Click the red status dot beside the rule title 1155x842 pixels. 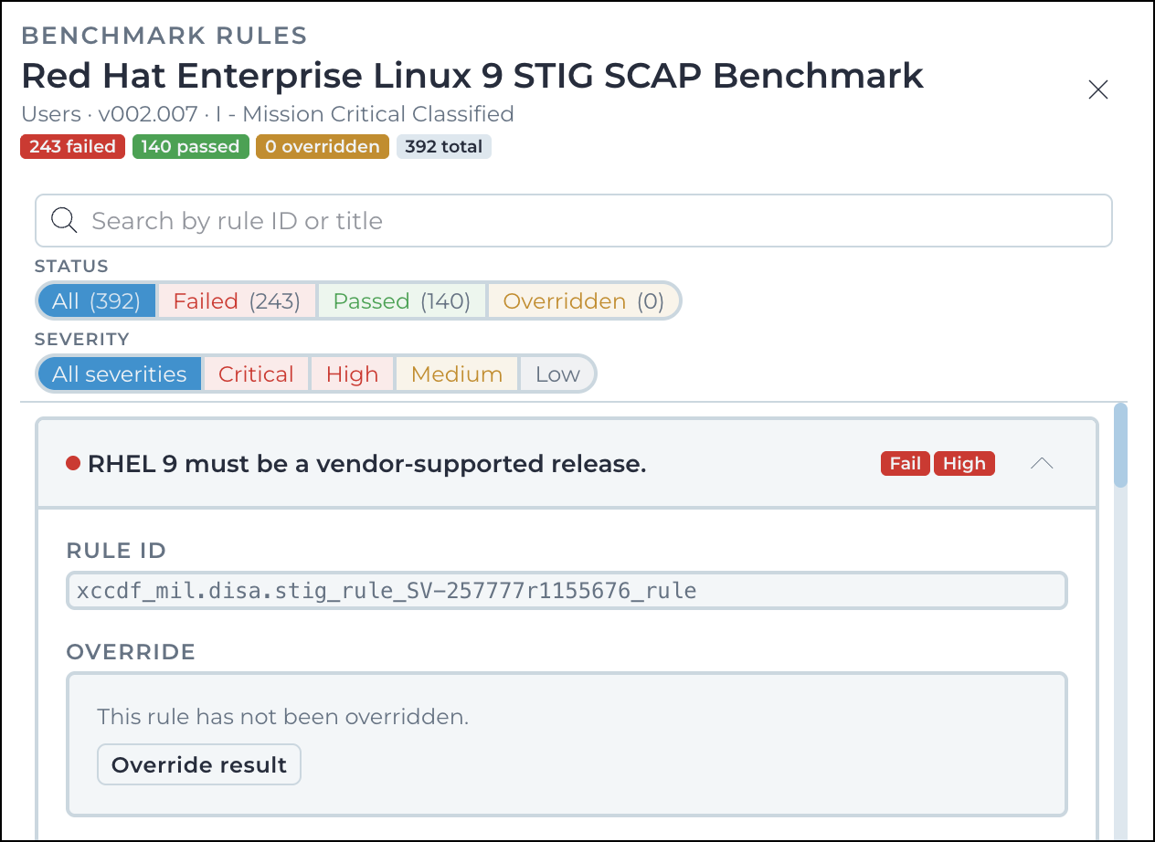[74, 464]
